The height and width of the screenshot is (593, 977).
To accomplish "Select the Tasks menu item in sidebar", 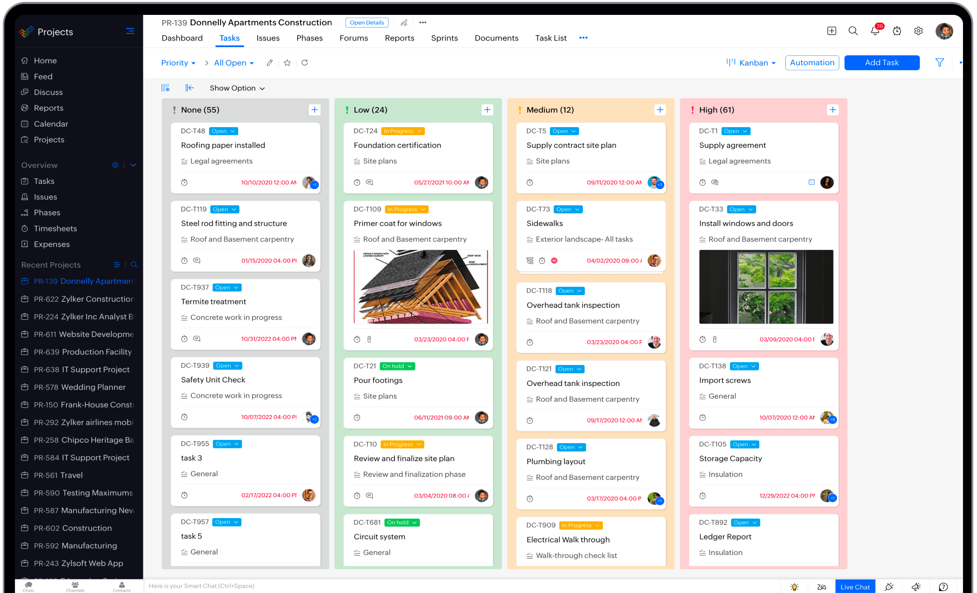I will (x=43, y=181).
